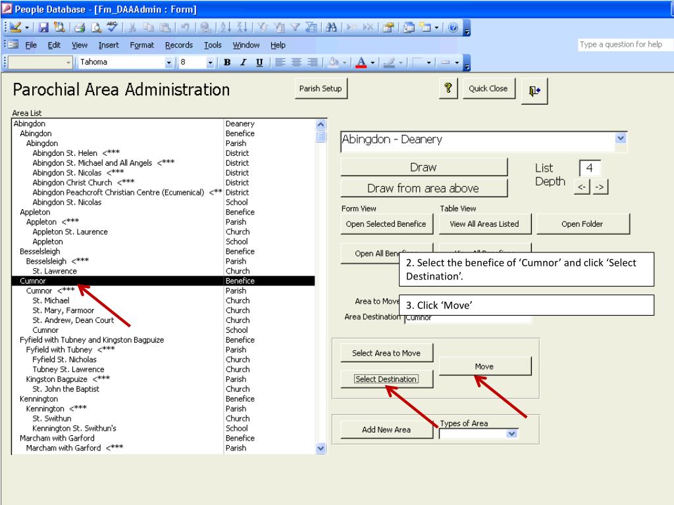Align text right
The height and width of the screenshot is (505, 674).
pyautogui.click(x=313, y=62)
